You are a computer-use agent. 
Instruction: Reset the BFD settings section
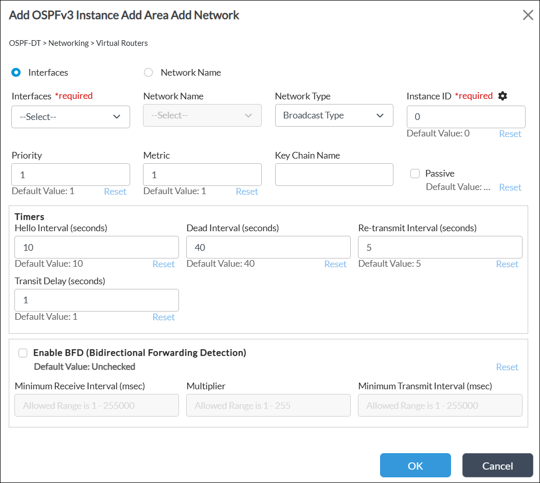pyautogui.click(x=507, y=367)
